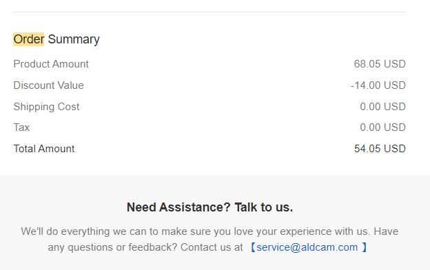Select the highlighted word Order
Viewport: 430px width, 270px height.
click(x=28, y=39)
